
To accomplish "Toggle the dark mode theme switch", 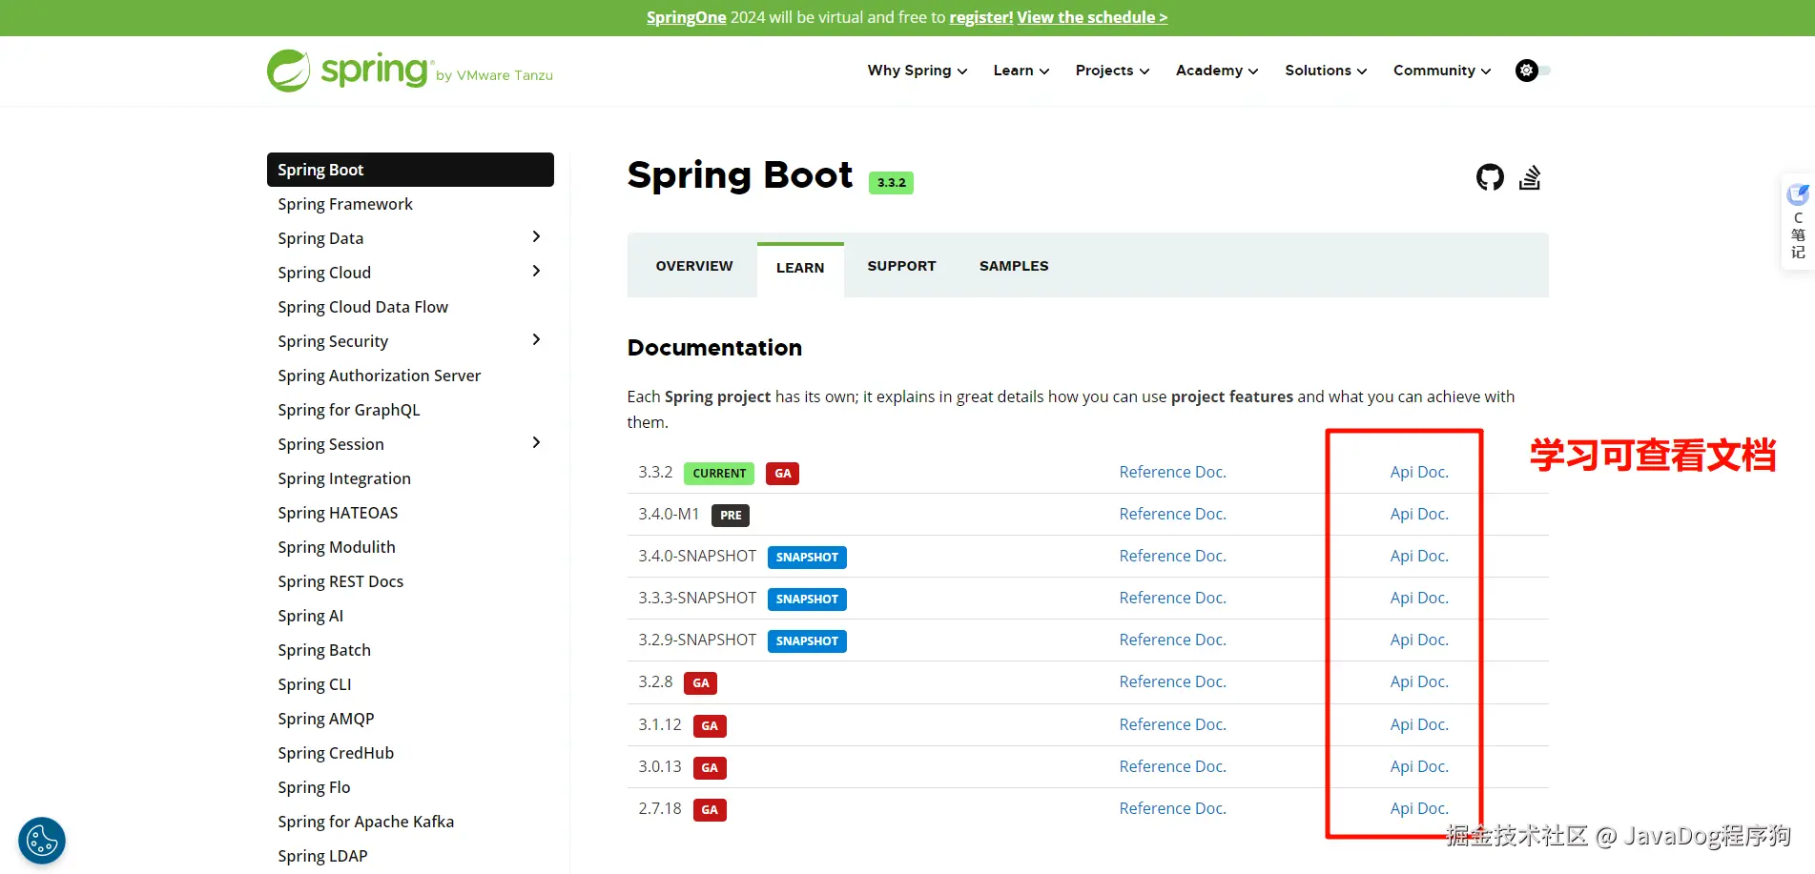I will 1533,71.
